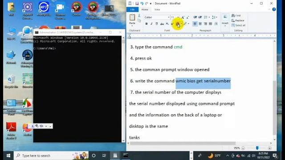Click the Command Prompt taskbar button
This screenshot has height=160, width=285.
126,156
